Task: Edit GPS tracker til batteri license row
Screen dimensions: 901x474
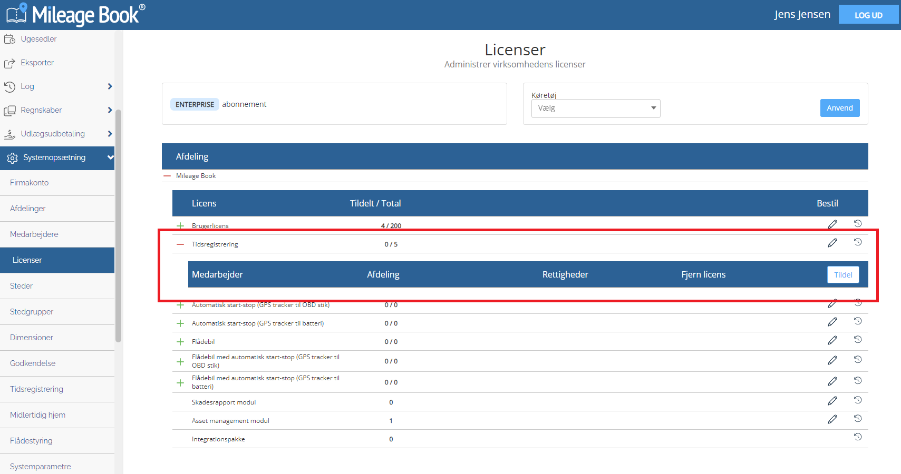Action: tap(832, 322)
